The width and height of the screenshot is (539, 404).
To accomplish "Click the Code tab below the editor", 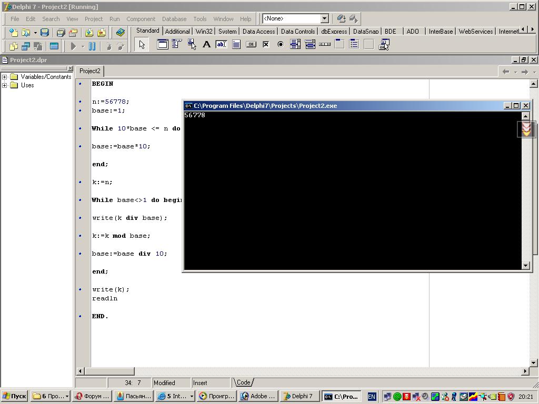I will tap(243, 382).
